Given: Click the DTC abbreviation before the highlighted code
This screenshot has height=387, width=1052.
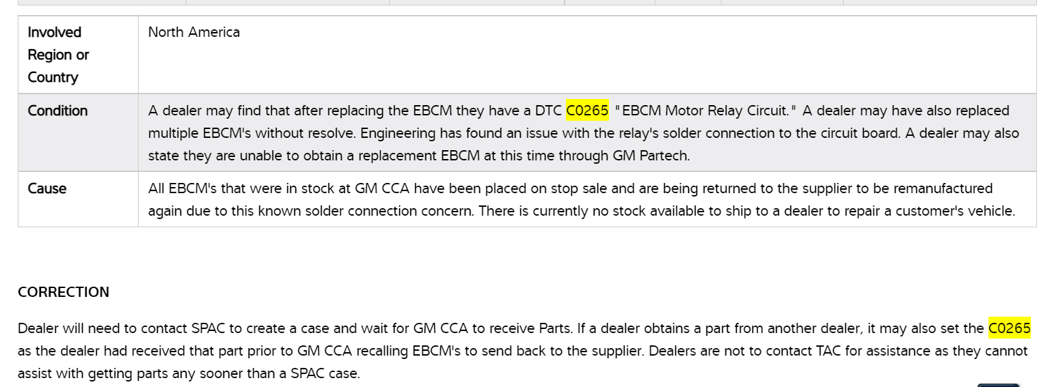Looking at the screenshot, I should 549,111.
